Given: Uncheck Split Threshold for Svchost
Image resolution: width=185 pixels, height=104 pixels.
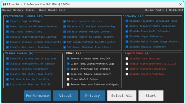Looking at the screenshot, I should point(68,69).
